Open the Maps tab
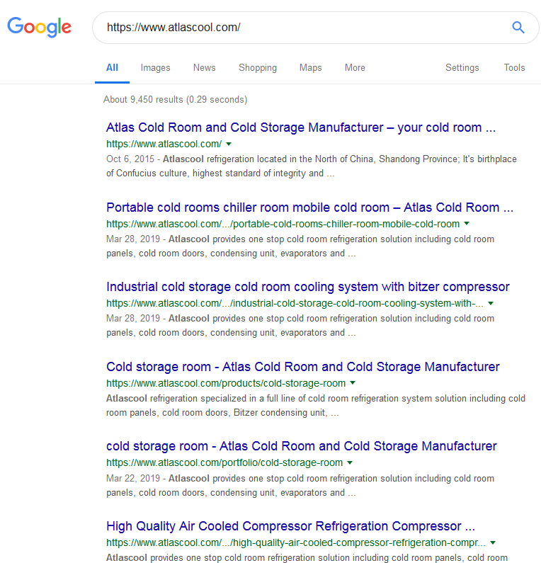The height and width of the screenshot is (563, 541). click(x=311, y=68)
